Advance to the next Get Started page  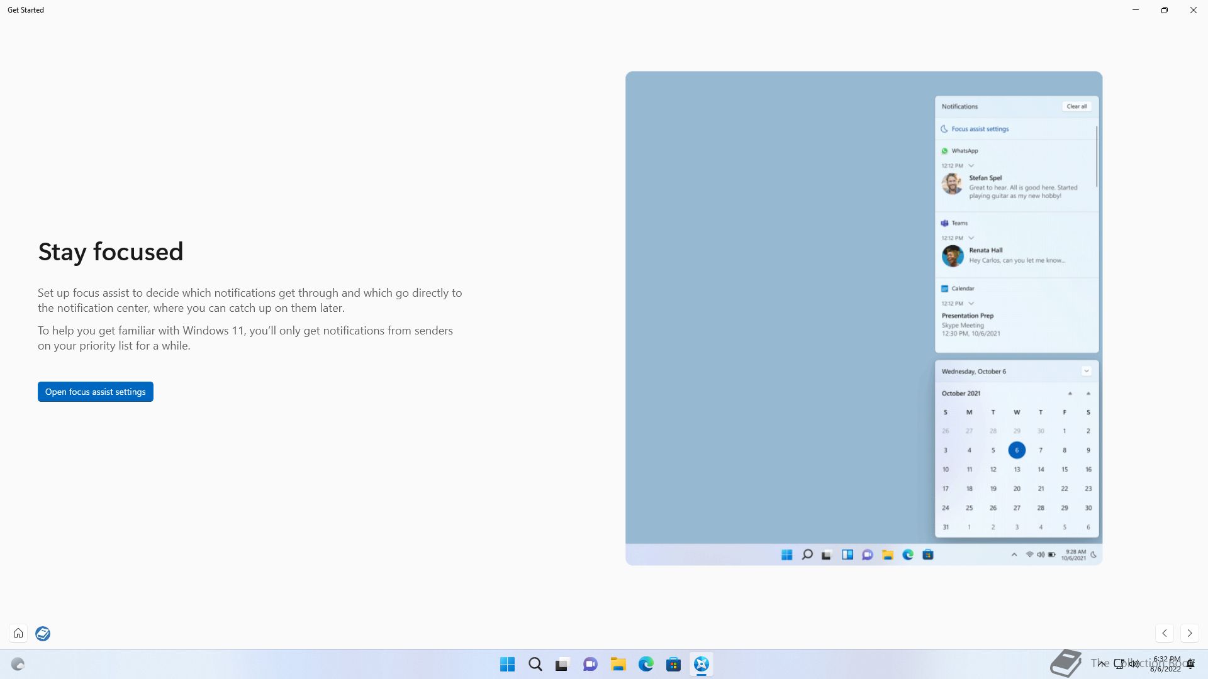[x=1189, y=633]
